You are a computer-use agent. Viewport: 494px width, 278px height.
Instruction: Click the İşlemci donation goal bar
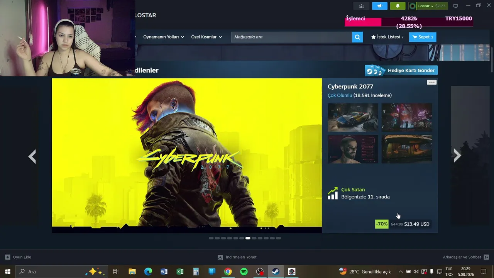pyautogui.click(x=409, y=23)
